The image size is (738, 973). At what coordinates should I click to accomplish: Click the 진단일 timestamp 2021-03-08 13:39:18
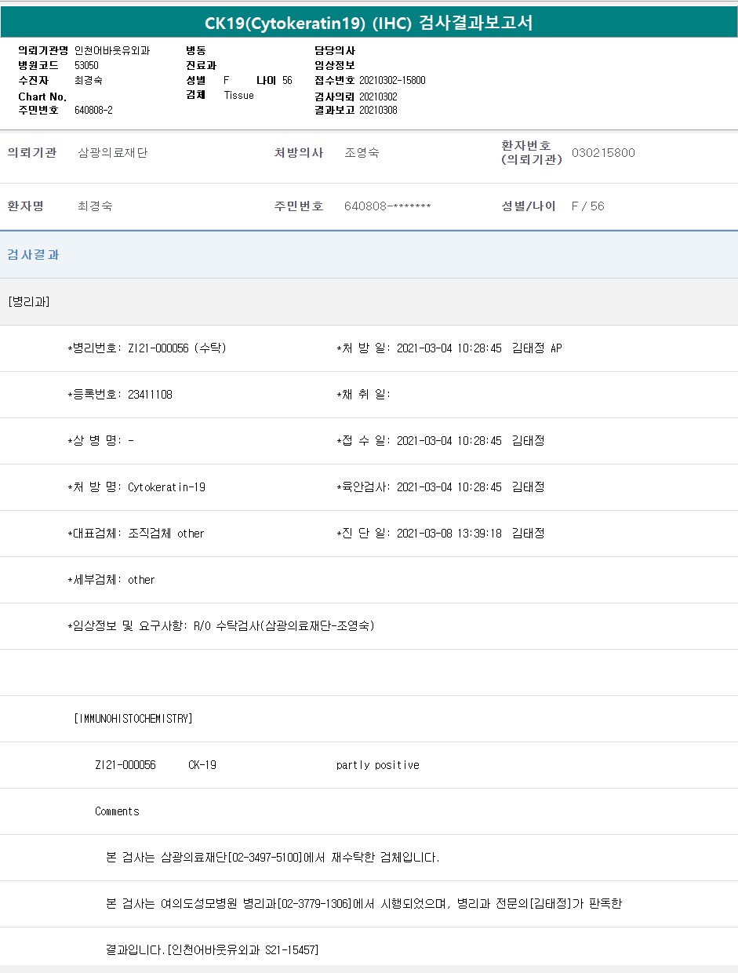point(449,534)
